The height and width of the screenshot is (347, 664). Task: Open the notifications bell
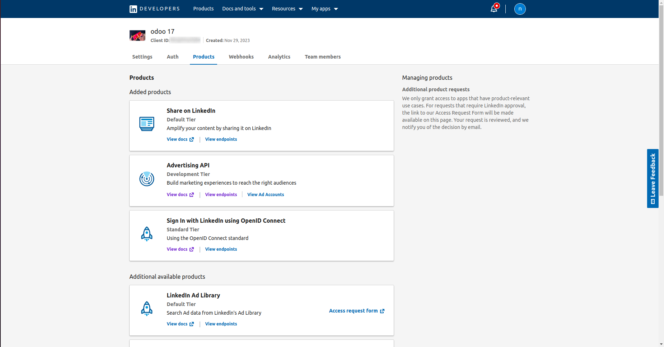tap(494, 9)
